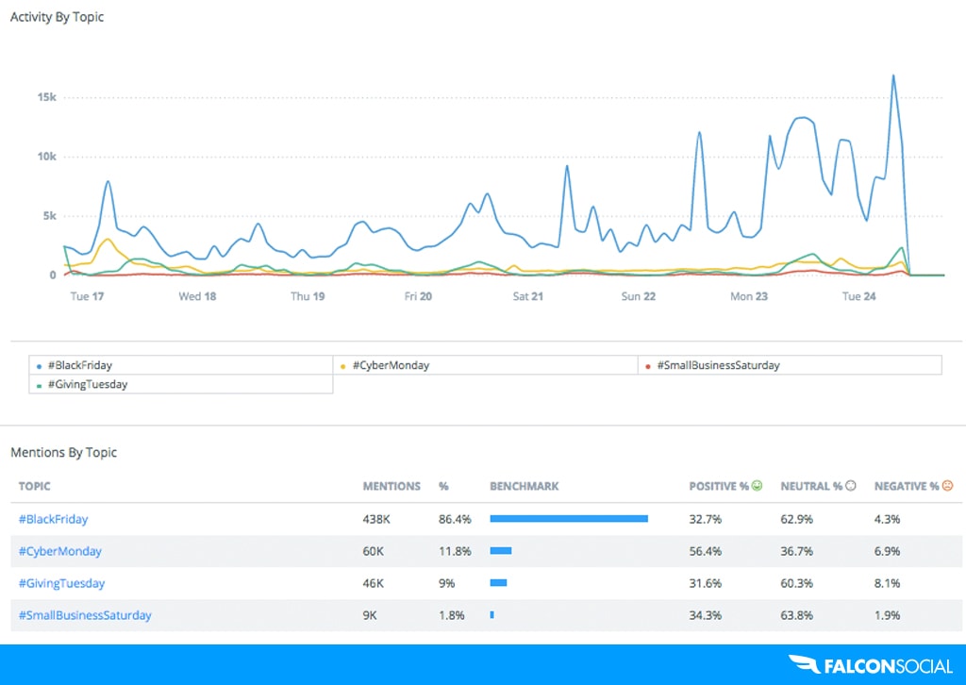
Task: Select the Tue 24 date label on axis
Action: click(x=857, y=296)
